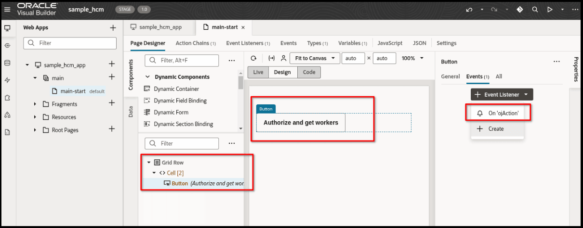This screenshot has width=583, height=228.
Task: Open the page Settings tab
Action: [x=446, y=43]
